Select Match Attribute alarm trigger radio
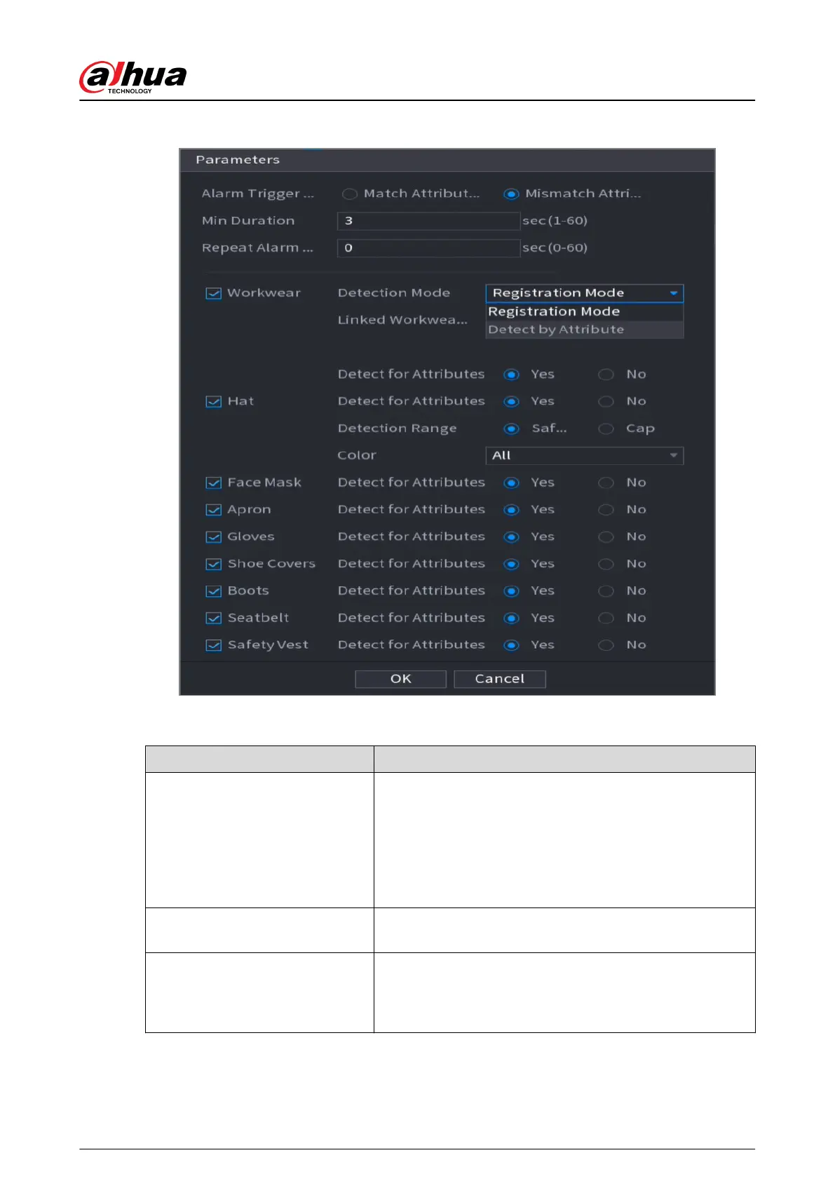Screen dimensions: 835x1181 point(349,194)
